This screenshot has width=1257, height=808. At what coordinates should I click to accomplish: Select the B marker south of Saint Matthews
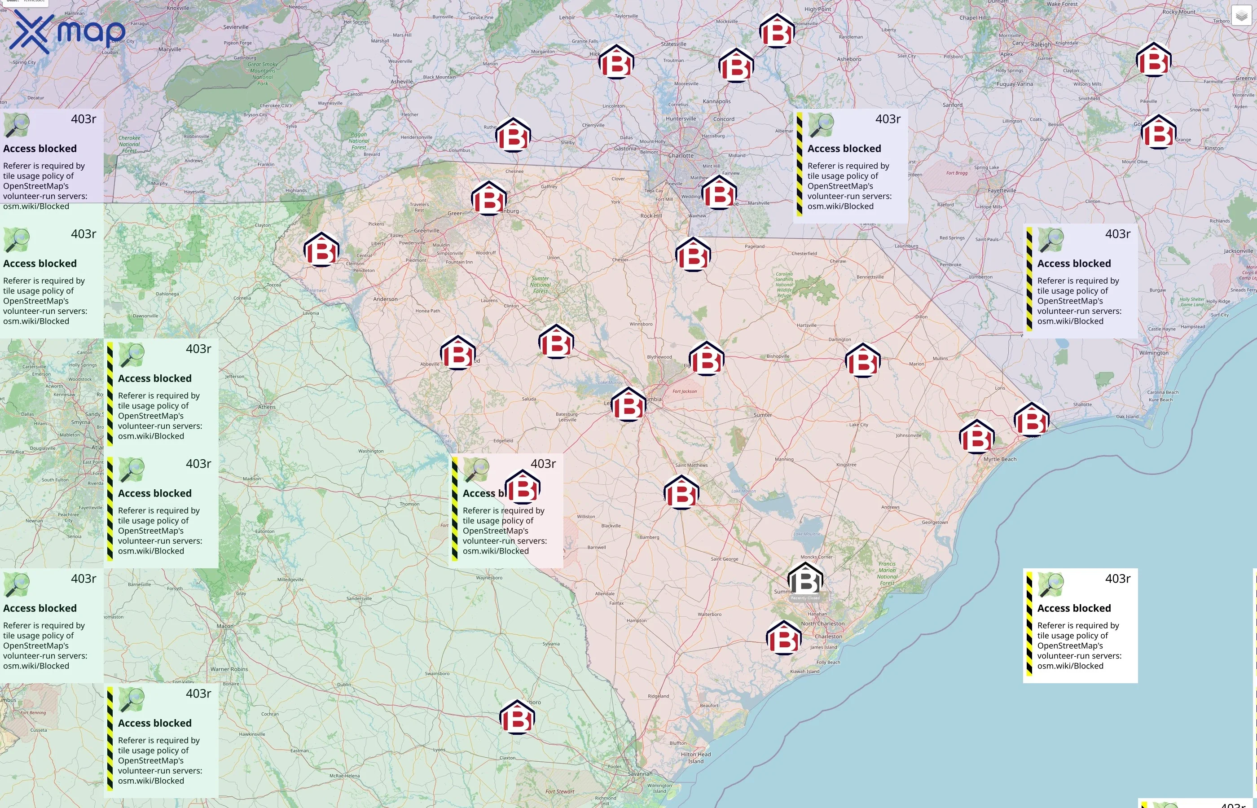(681, 493)
